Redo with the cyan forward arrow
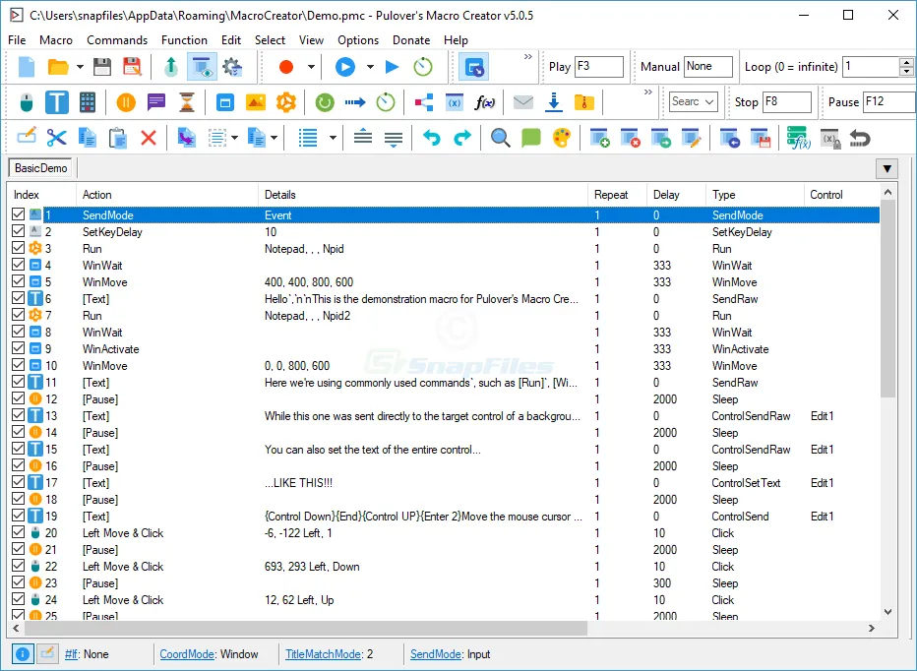The width and height of the screenshot is (917, 671). [462, 138]
